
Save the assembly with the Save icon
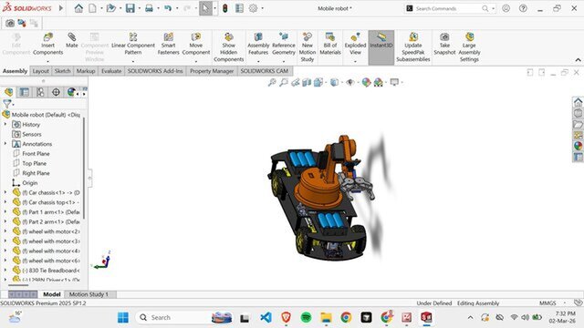pos(130,8)
